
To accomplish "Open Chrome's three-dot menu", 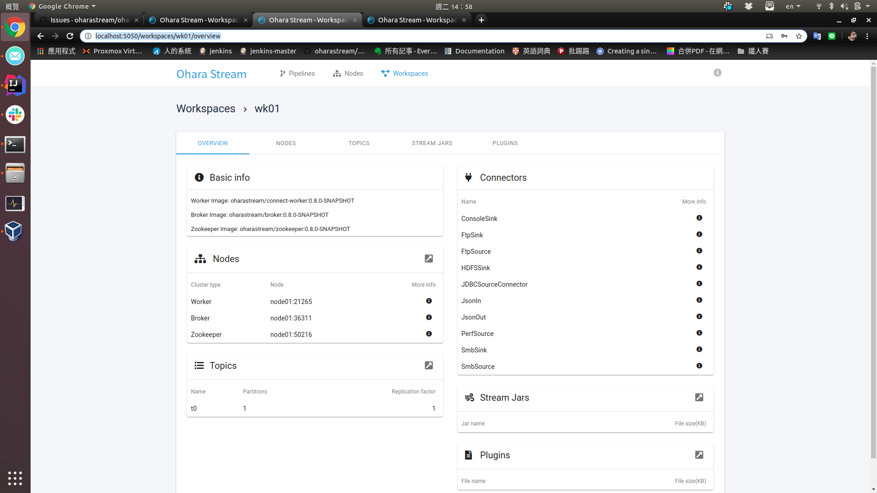I will click(x=867, y=36).
